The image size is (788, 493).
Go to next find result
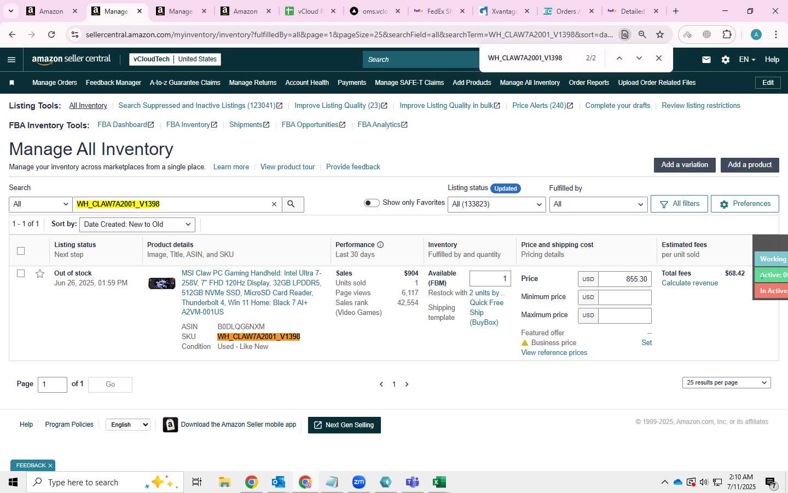(x=639, y=58)
